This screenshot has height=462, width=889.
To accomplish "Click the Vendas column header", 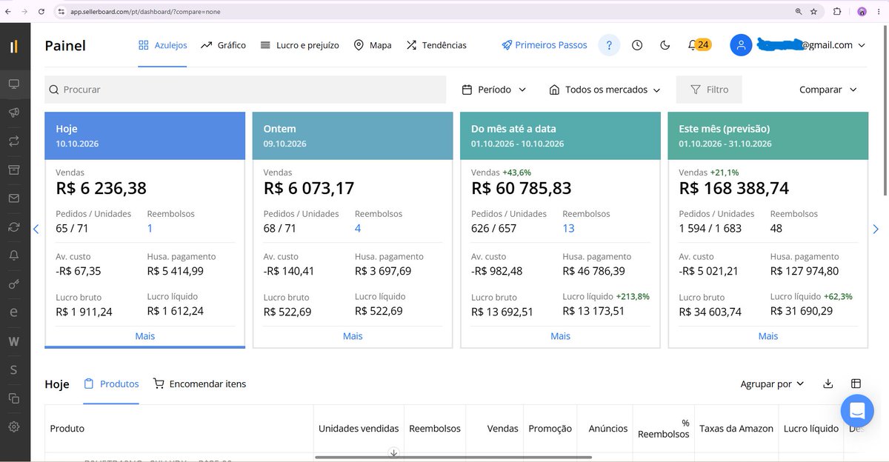I will coord(503,429).
